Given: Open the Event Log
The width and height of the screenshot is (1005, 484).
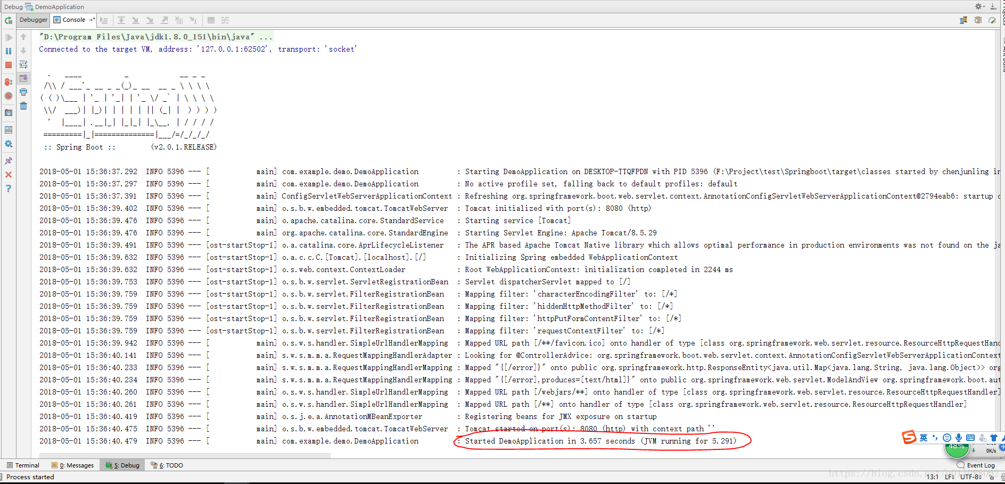Looking at the screenshot, I should [976, 465].
